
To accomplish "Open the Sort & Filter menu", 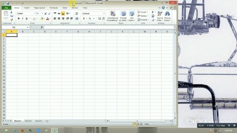I will tap(160, 16).
